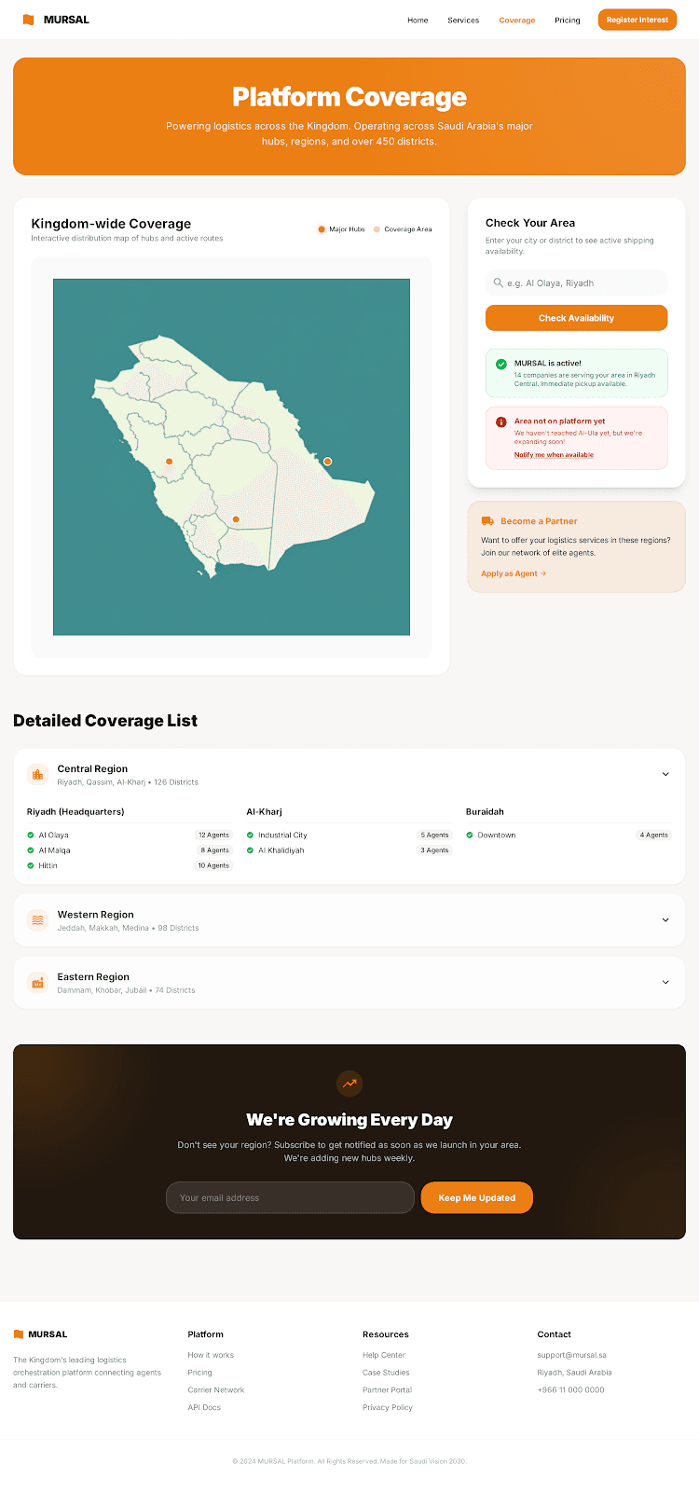Collapse the Central Region section
Viewport: 699px width, 1492px height.
(x=665, y=774)
